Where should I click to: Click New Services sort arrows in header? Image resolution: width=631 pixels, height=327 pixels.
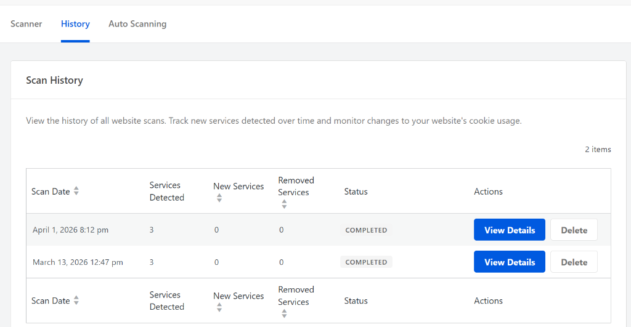tap(219, 198)
